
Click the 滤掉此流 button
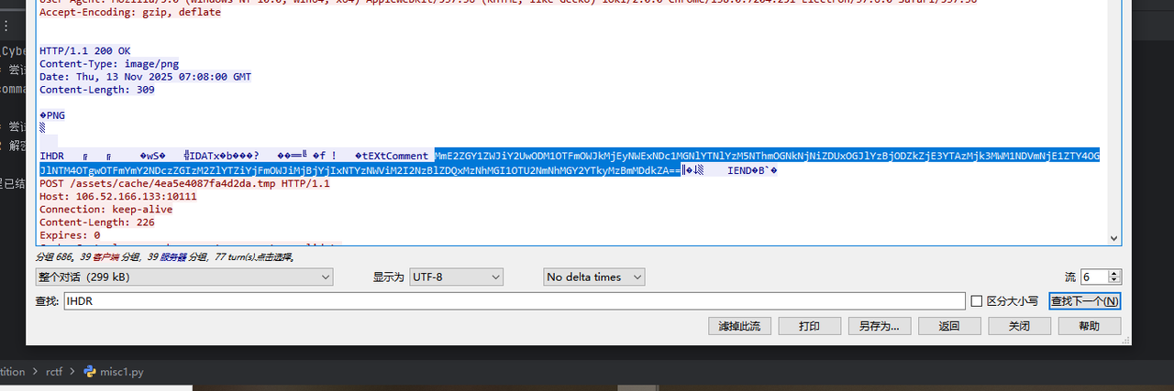click(x=739, y=326)
